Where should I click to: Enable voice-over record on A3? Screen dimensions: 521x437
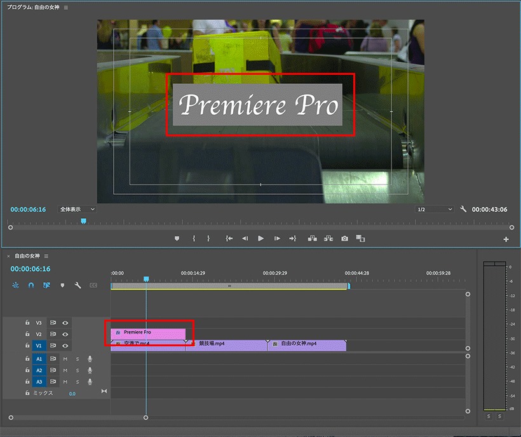pyautogui.click(x=90, y=382)
